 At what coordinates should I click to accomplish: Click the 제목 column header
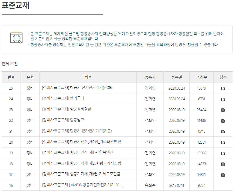click(x=87, y=77)
